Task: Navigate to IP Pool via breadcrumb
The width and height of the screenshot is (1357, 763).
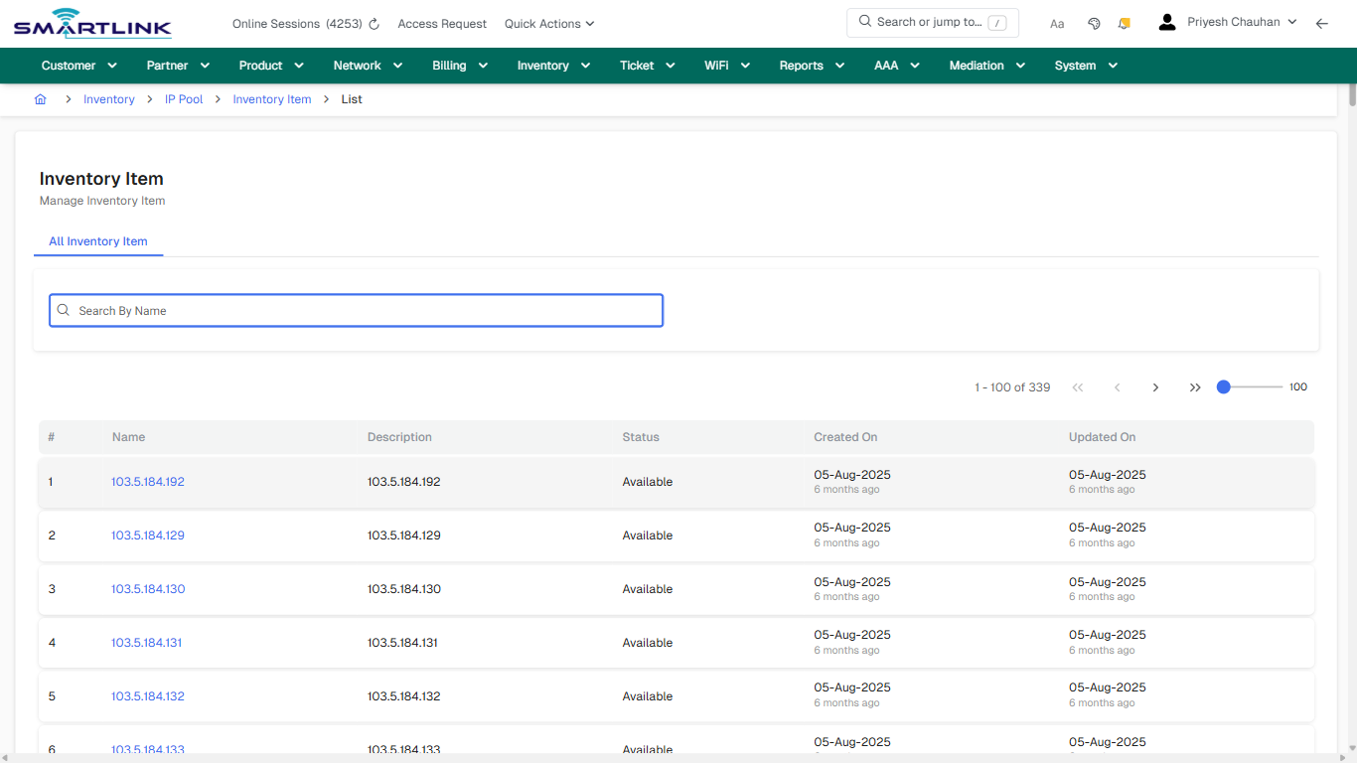Action: click(x=183, y=98)
